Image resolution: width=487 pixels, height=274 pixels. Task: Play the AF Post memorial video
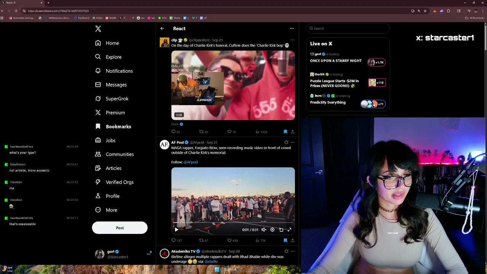click(176, 229)
